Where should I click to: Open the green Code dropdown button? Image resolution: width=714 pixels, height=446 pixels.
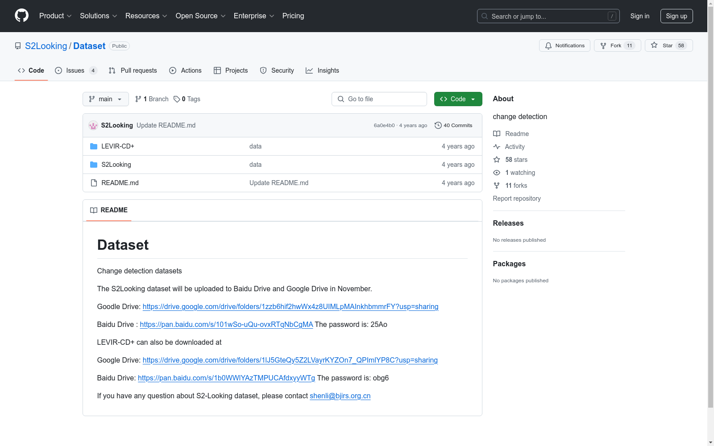click(x=458, y=99)
